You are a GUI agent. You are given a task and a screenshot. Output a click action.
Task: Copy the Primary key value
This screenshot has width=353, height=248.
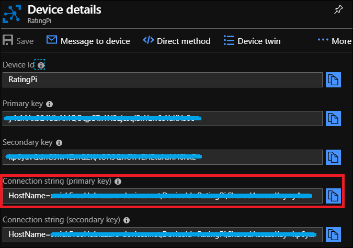tap(334, 118)
